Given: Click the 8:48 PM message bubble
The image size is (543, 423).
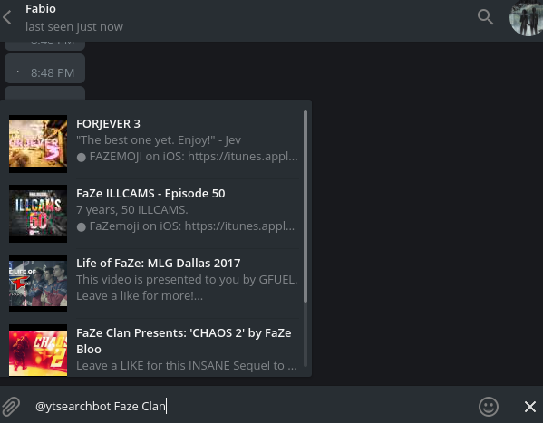Looking at the screenshot, I should coord(45,69).
